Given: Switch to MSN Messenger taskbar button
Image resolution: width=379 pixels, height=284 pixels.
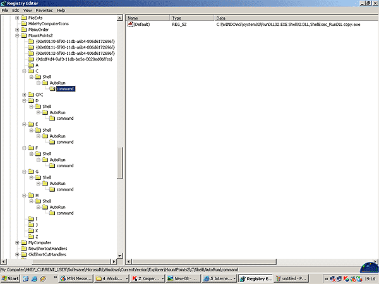Looking at the screenshot, I should (x=76, y=278).
